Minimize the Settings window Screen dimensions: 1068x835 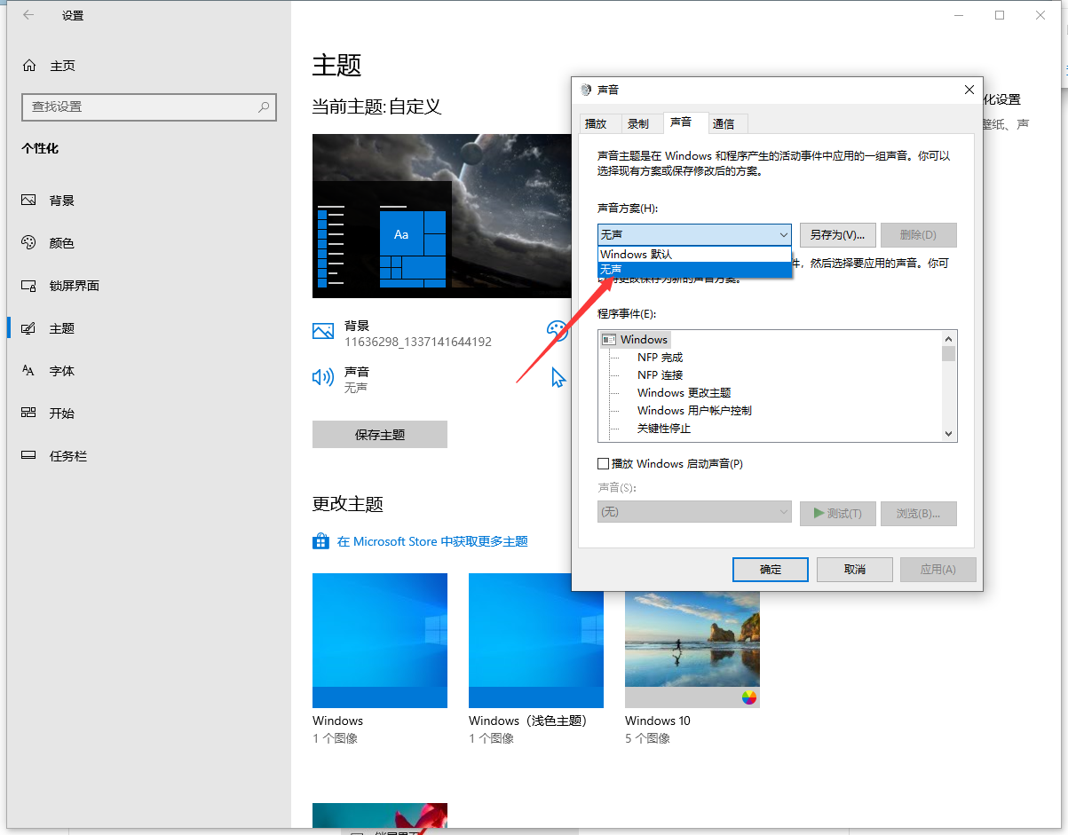pos(959,15)
